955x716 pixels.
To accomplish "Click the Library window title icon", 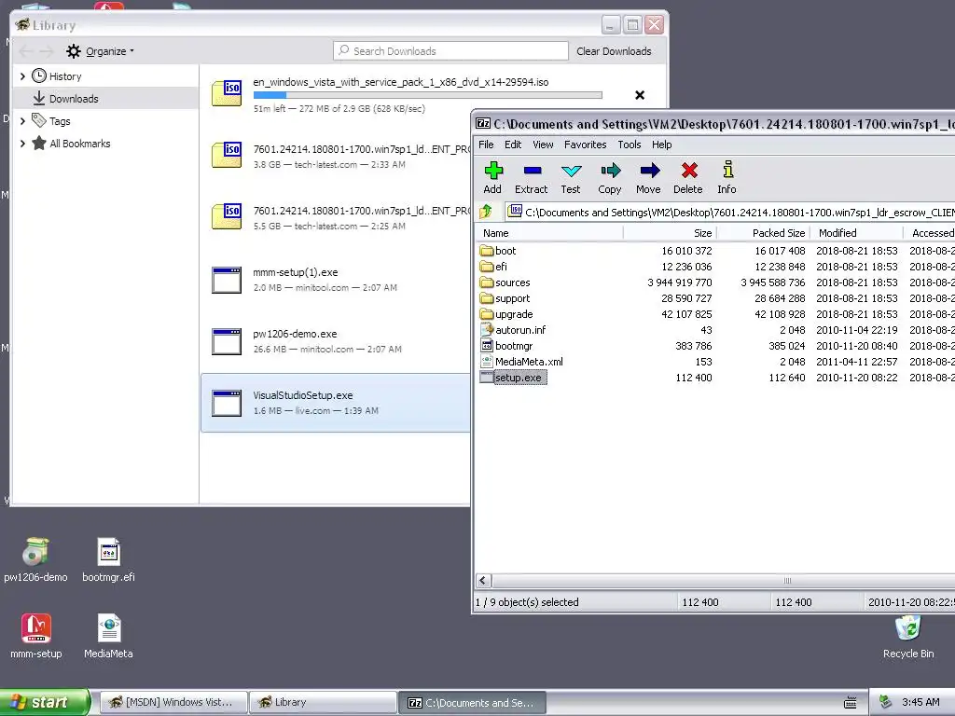I will 22,25.
